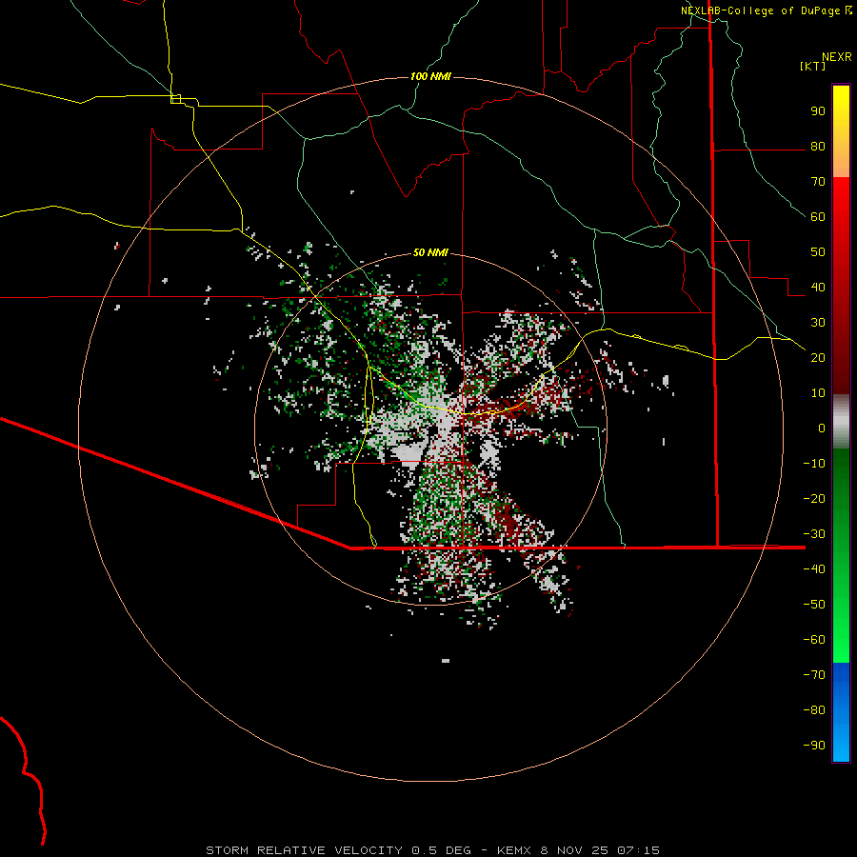Click the -20 value on velocity scale
The image size is (857, 857).
point(814,498)
